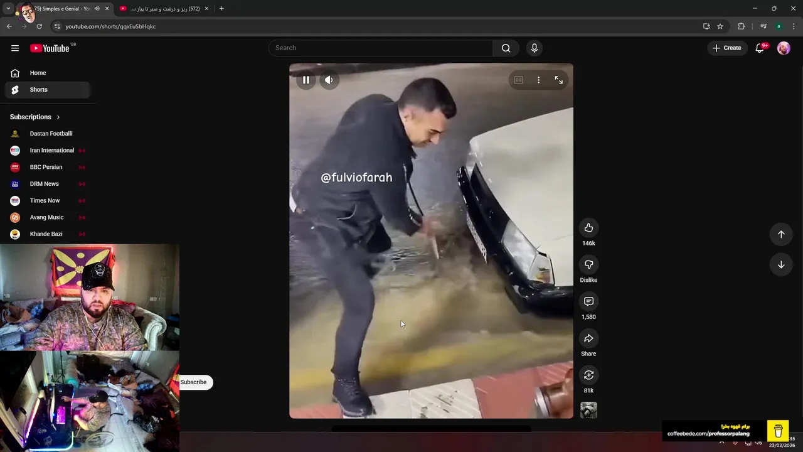Click the Subscribe button
The height and width of the screenshot is (452, 803).
193,382
